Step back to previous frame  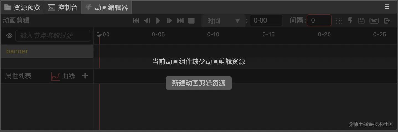point(147,21)
